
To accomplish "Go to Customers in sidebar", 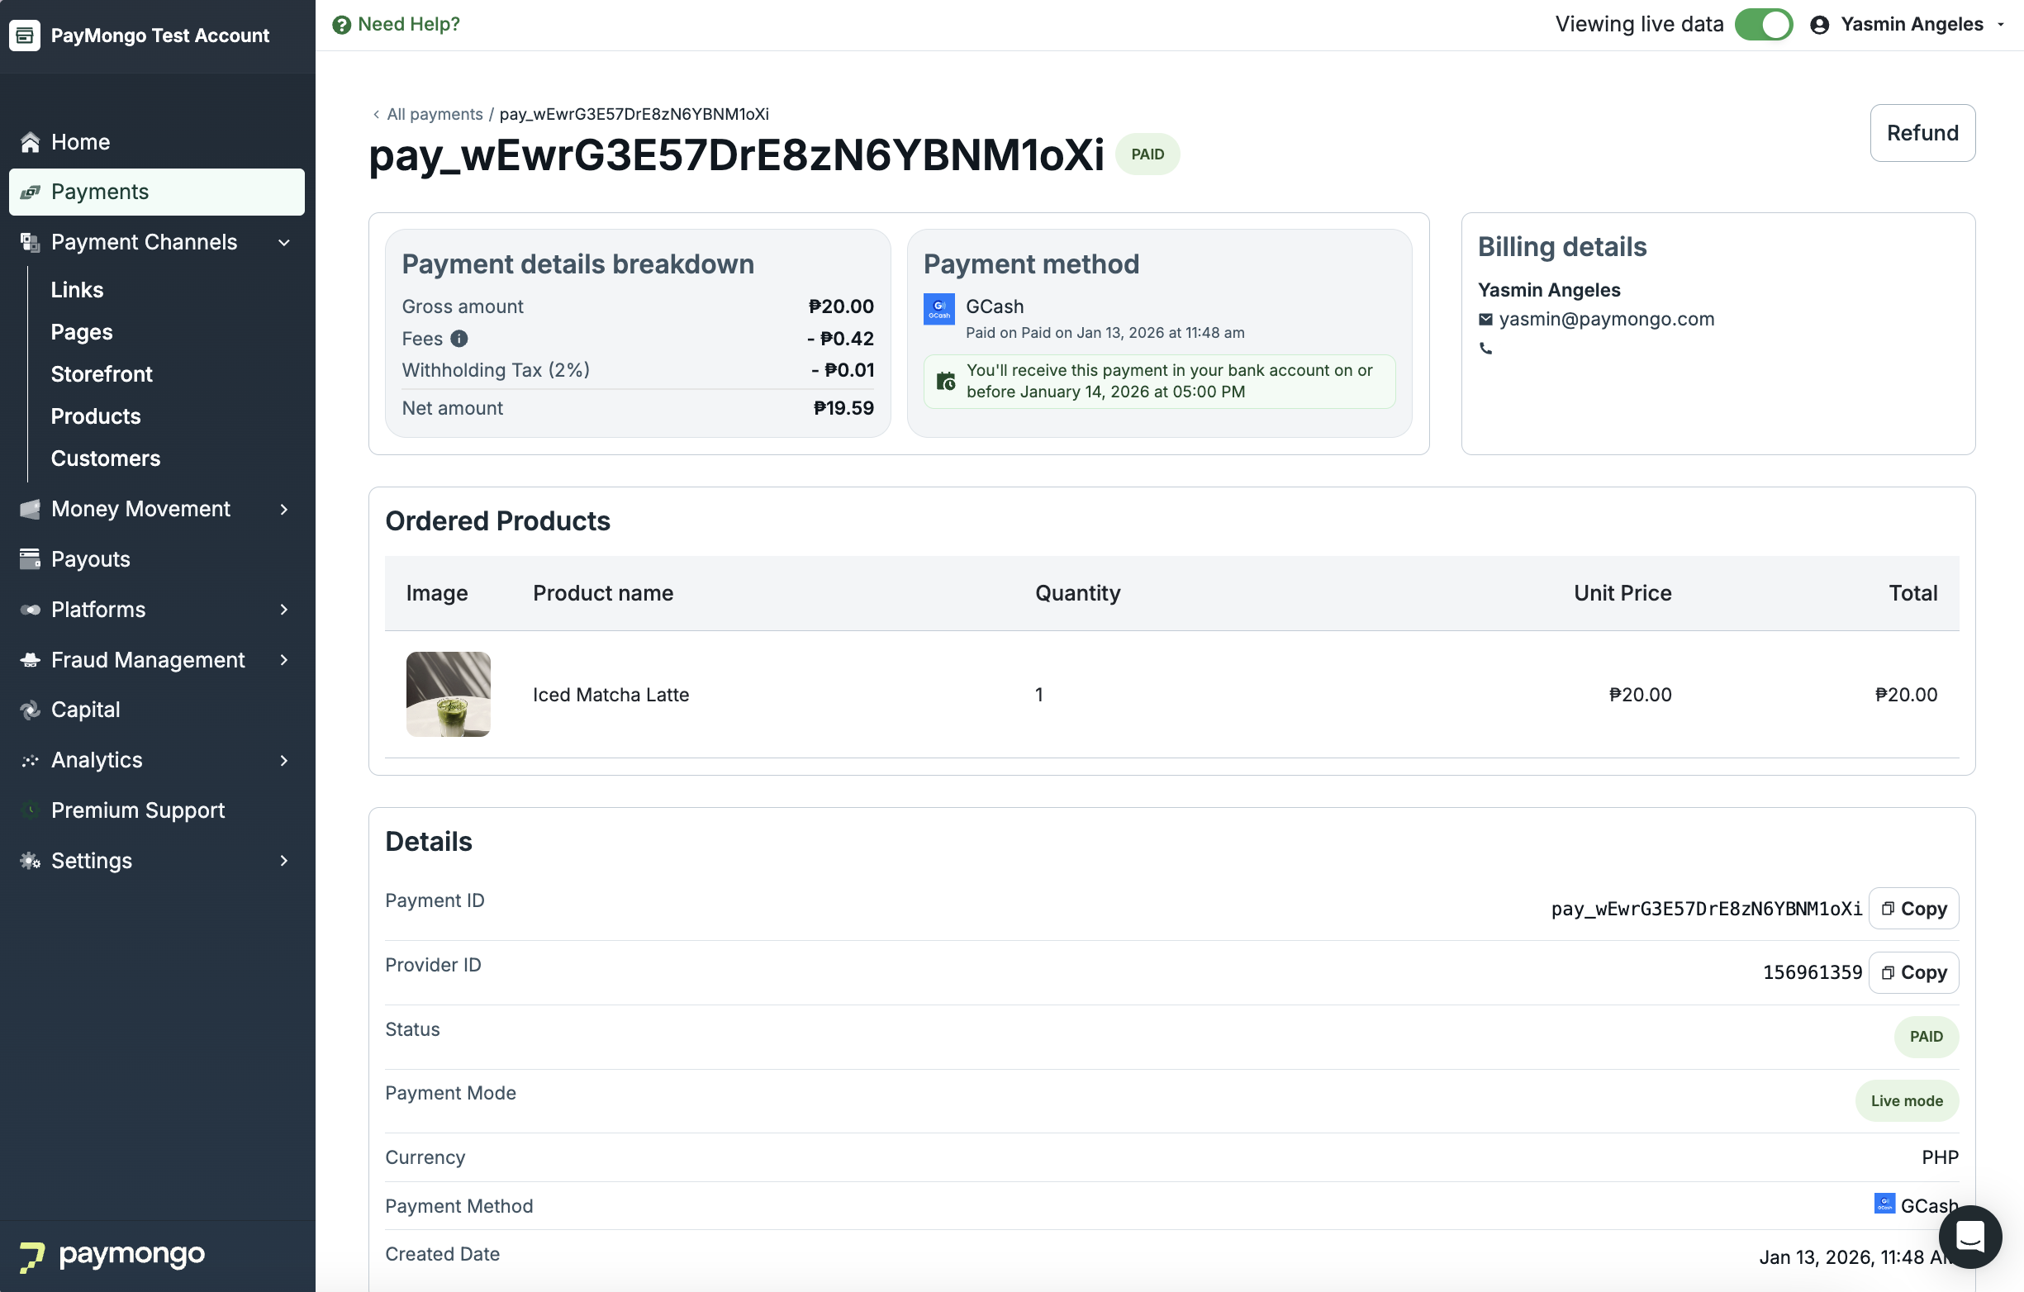I will coord(105,458).
